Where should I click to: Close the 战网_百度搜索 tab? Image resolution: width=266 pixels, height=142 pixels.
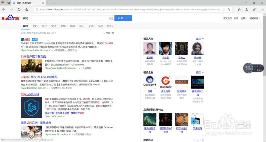(43, 3)
